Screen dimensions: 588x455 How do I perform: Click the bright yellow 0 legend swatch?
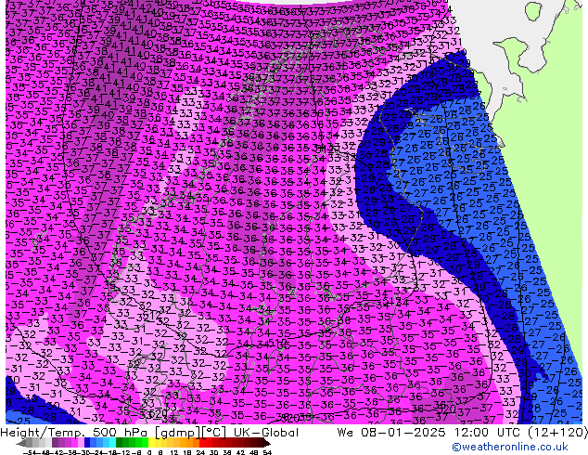(151, 442)
